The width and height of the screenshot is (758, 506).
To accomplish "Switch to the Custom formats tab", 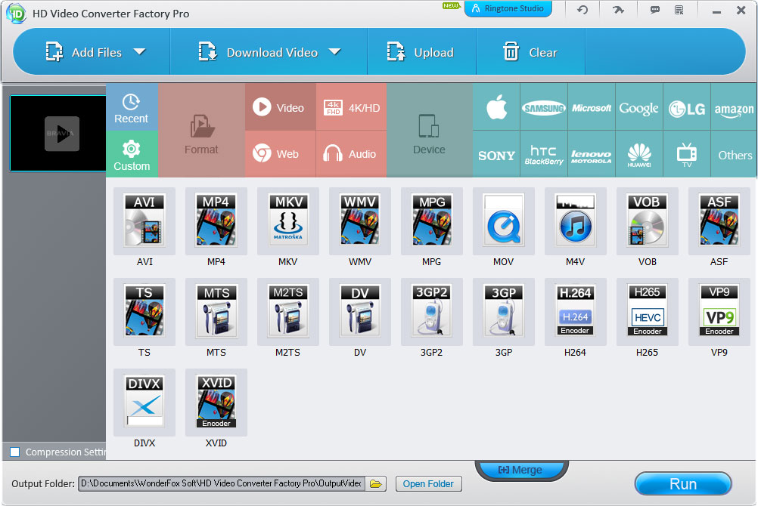I will click(x=132, y=154).
